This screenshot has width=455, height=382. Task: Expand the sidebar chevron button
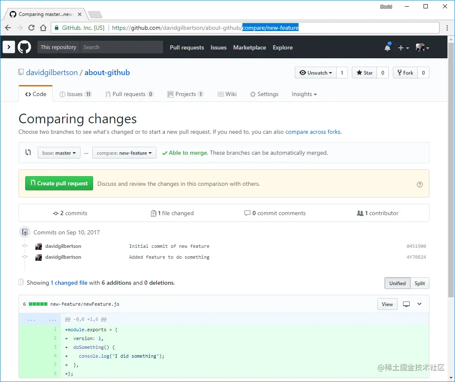tap(9, 47)
